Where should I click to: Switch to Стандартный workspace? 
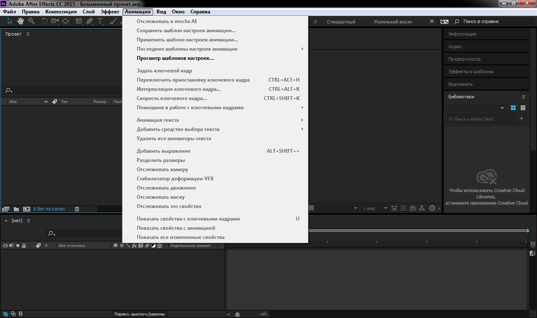341,22
